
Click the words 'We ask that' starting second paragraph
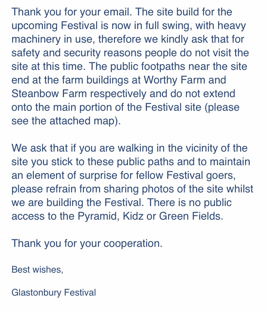pos(40,148)
